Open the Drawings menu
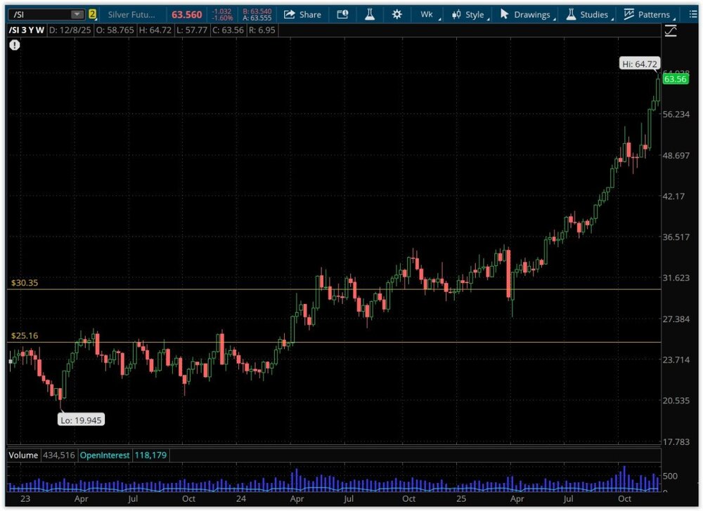The height and width of the screenshot is (511, 703). [x=527, y=15]
